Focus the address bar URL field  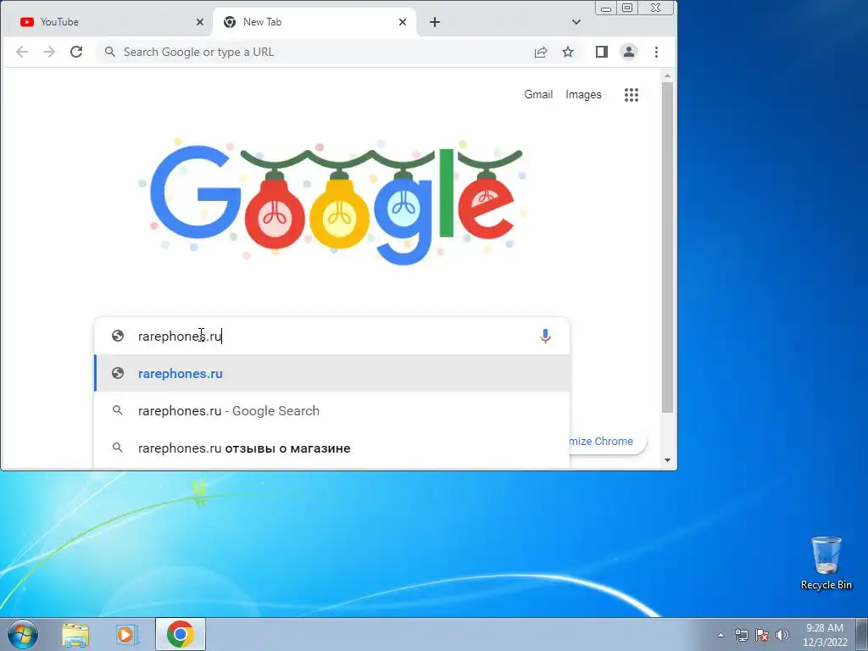click(x=314, y=52)
